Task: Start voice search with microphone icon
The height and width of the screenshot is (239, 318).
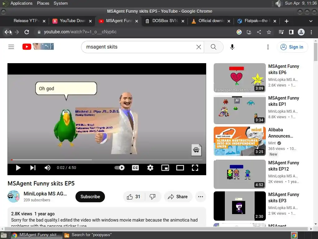Action: click(232, 47)
